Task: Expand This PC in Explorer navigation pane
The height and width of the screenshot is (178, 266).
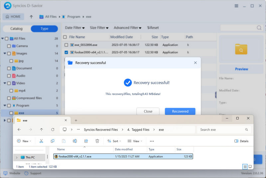Action: coord(17,157)
